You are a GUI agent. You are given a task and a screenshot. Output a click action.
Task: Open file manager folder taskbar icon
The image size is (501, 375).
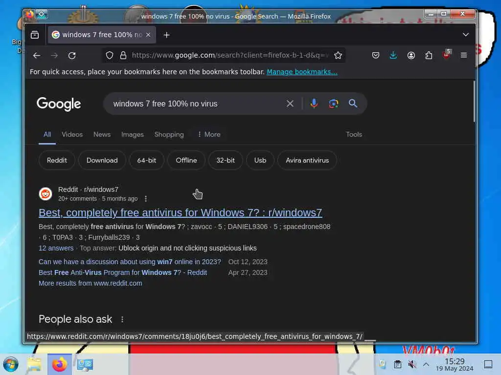(34, 364)
